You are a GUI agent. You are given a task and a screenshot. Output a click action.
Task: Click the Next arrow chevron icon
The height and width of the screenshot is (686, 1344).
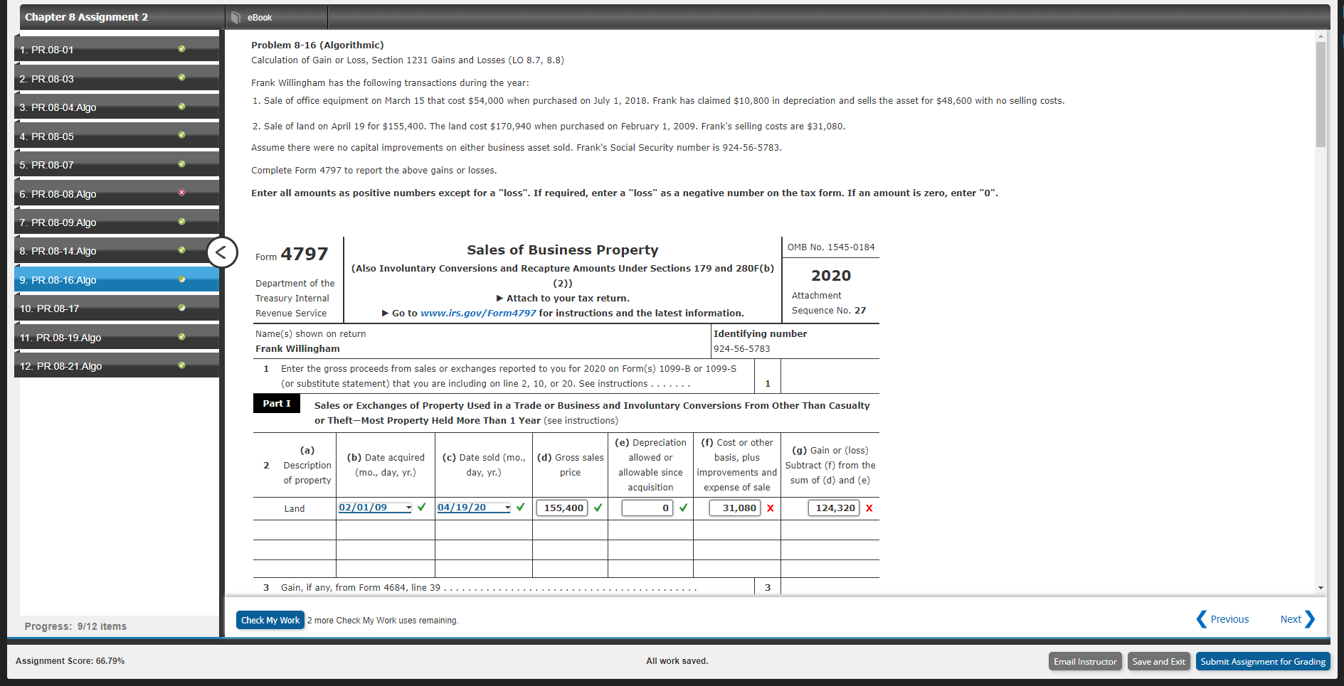tap(1310, 618)
